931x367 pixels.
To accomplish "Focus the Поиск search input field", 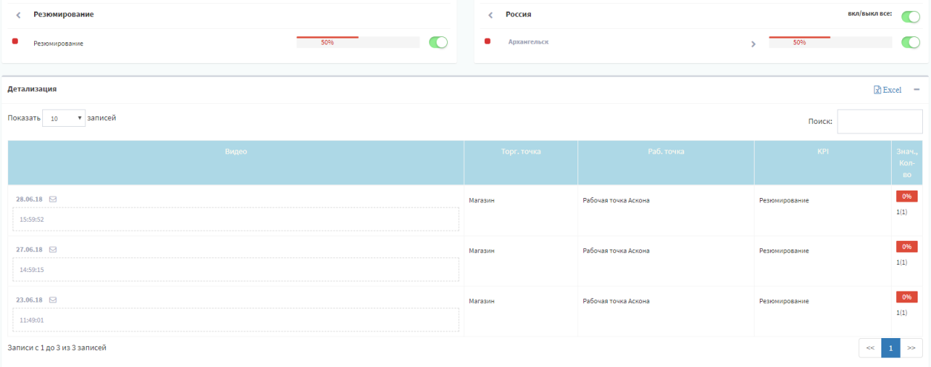I will coord(880,122).
